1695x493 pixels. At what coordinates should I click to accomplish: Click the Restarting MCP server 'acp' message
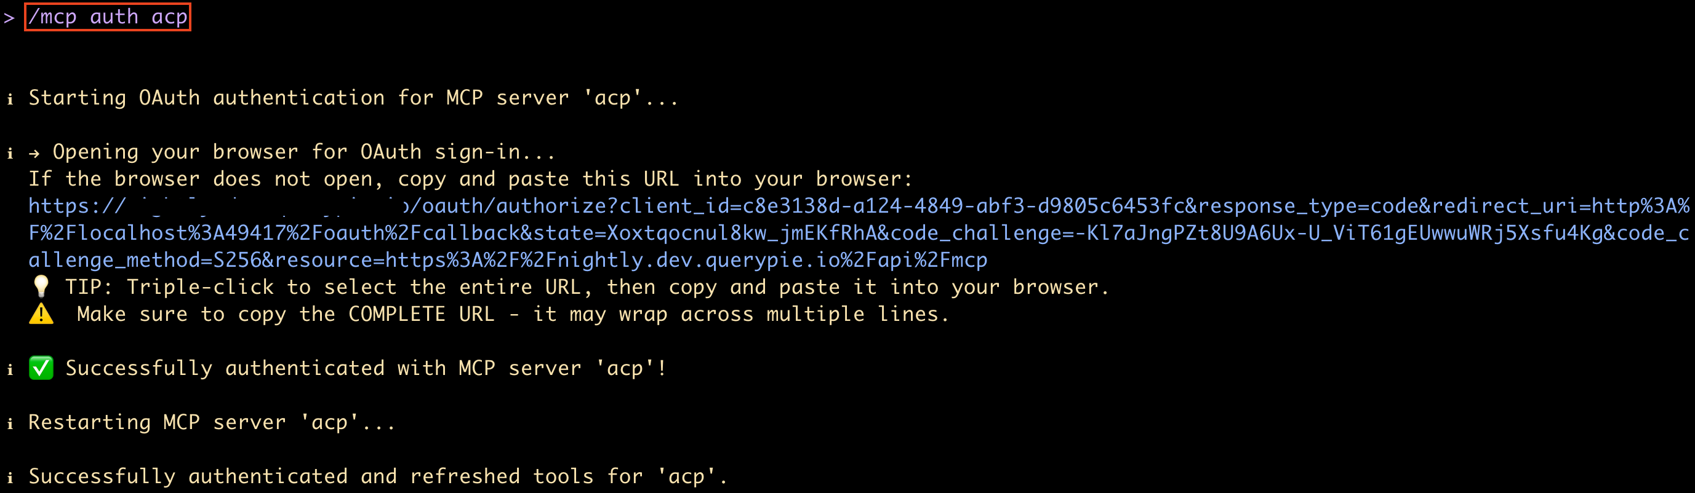point(212,422)
